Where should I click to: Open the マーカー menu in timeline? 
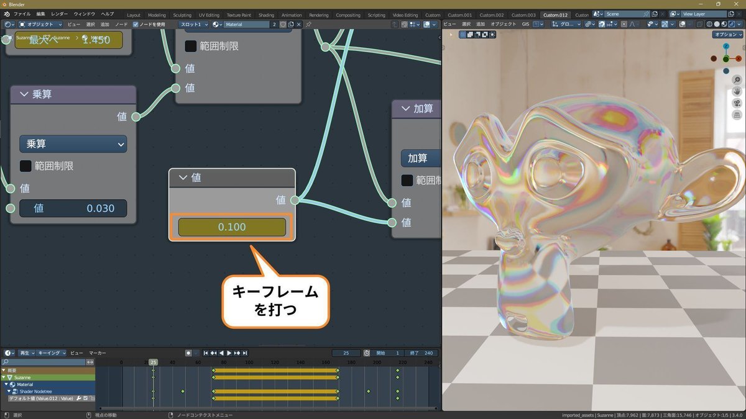[x=98, y=353]
